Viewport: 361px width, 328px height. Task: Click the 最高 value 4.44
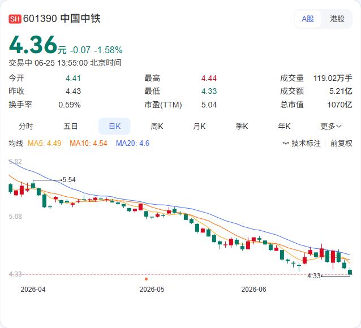[x=209, y=78]
